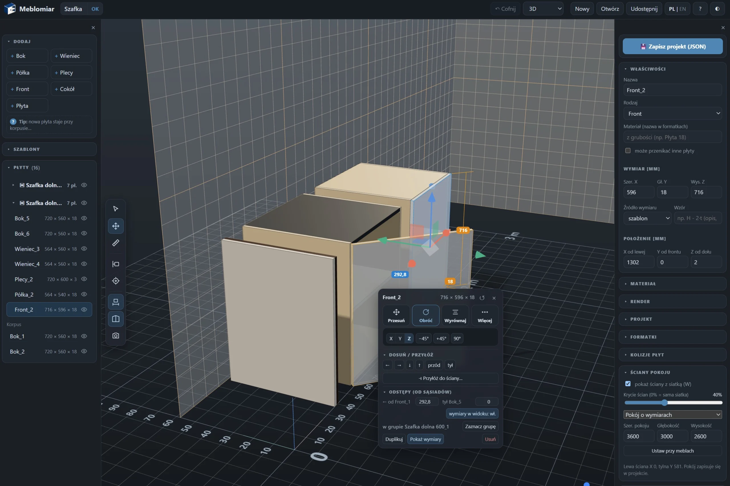Expand the KOLIZJE PŁYT section

coord(672,355)
